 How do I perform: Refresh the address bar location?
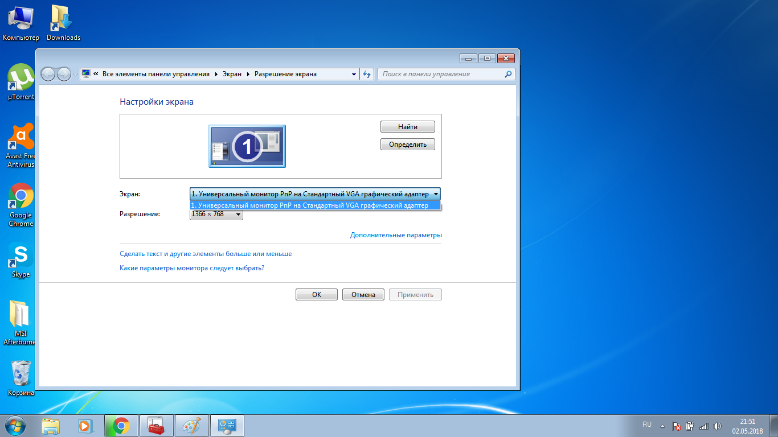click(367, 74)
